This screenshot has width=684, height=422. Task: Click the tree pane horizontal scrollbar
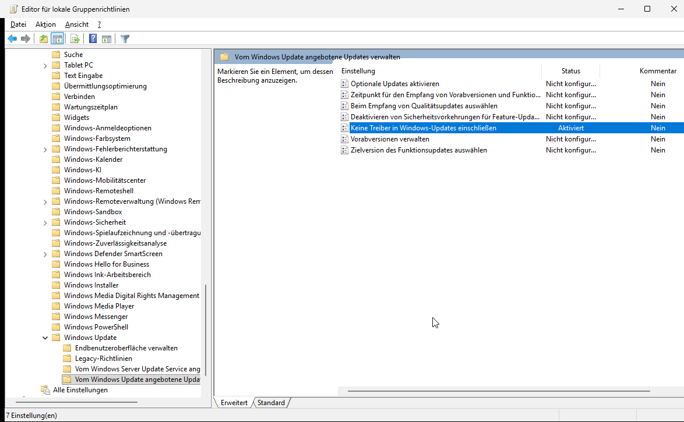tap(76, 402)
